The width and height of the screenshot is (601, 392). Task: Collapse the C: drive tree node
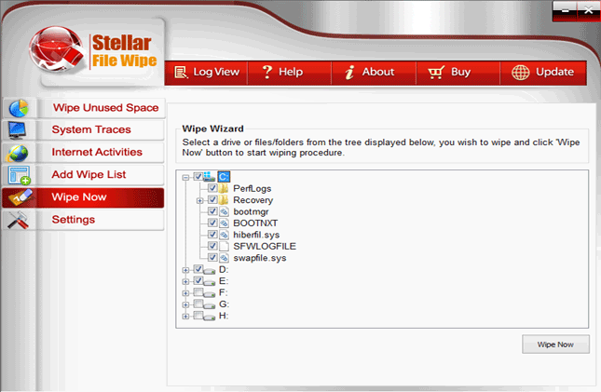[185, 178]
